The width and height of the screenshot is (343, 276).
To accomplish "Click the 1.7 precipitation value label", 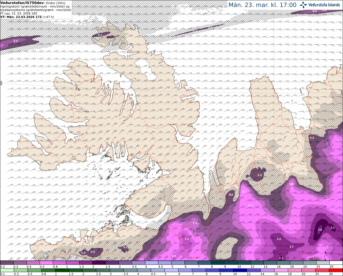I will pos(292,247).
